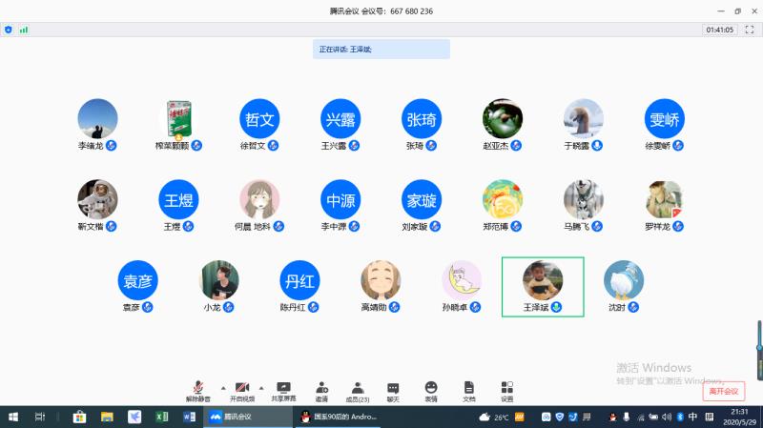
Task: Click 何晨 地科's avatar
Action: (x=259, y=200)
